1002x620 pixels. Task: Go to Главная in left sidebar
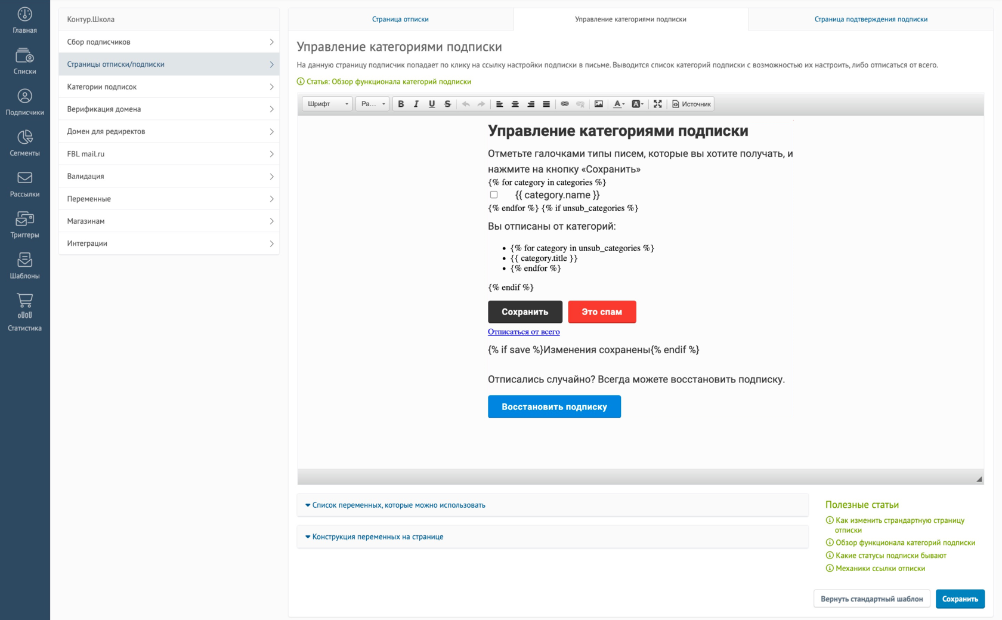click(24, 20)
